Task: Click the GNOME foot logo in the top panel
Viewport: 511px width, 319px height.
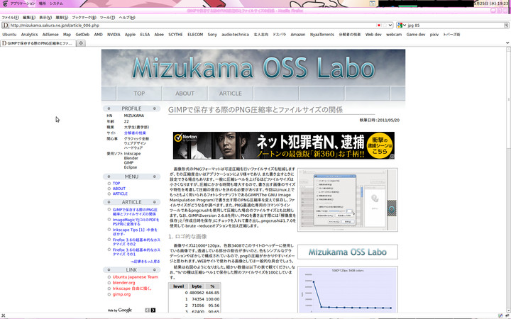Action: click(x=5, y=4)
